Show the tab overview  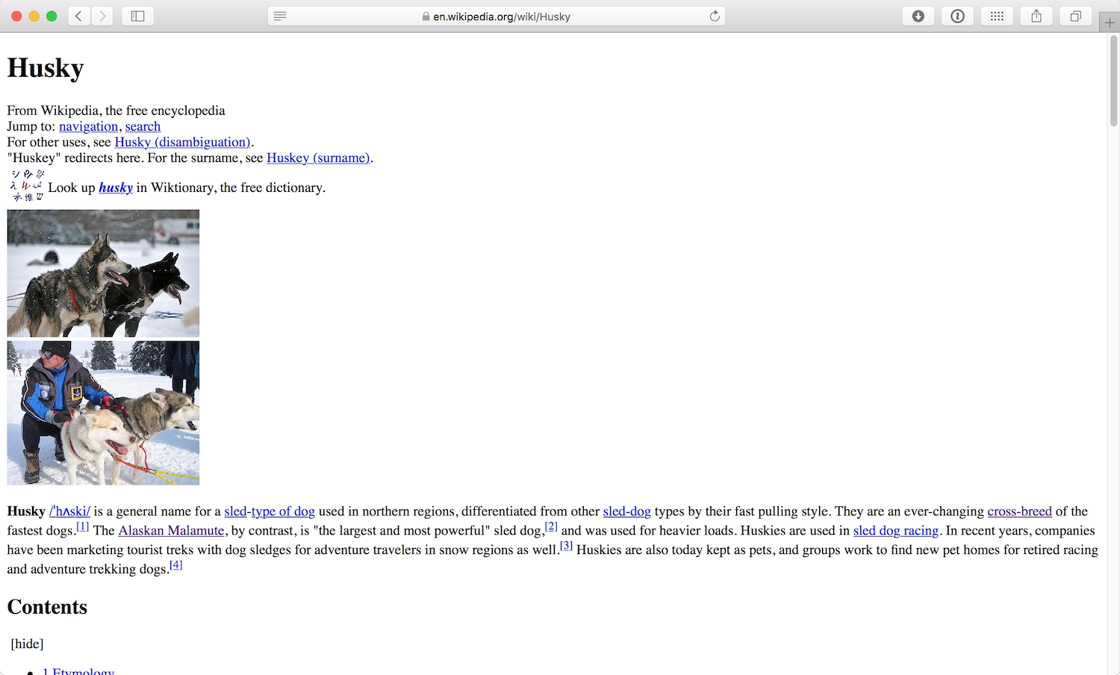[x=1075, y=16]
